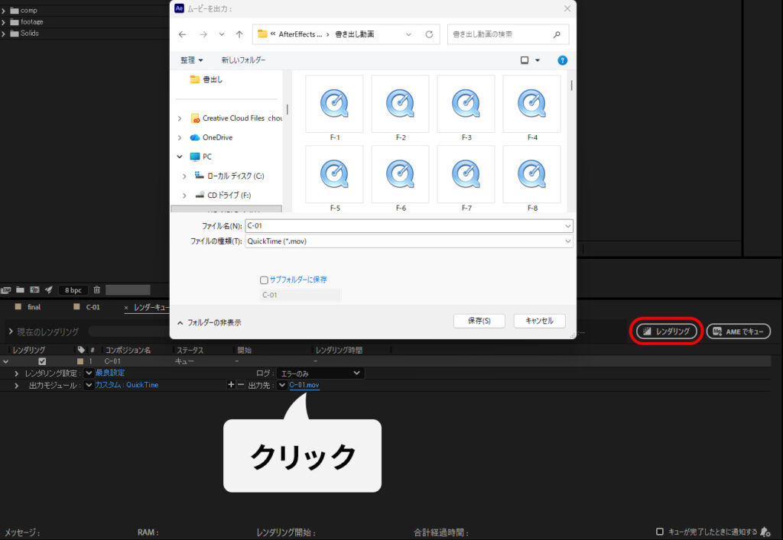Click the delete trash icon beside 8 bpc

96,290
